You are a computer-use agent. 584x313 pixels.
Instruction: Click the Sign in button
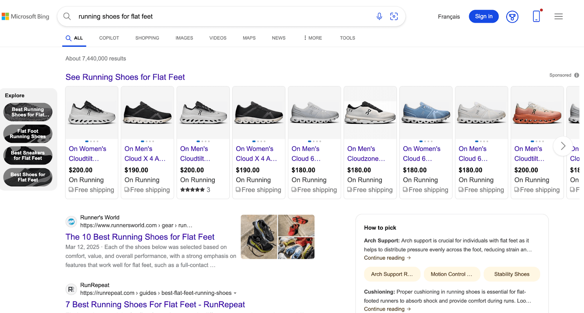pyautogui.click(x=484, y=16)
